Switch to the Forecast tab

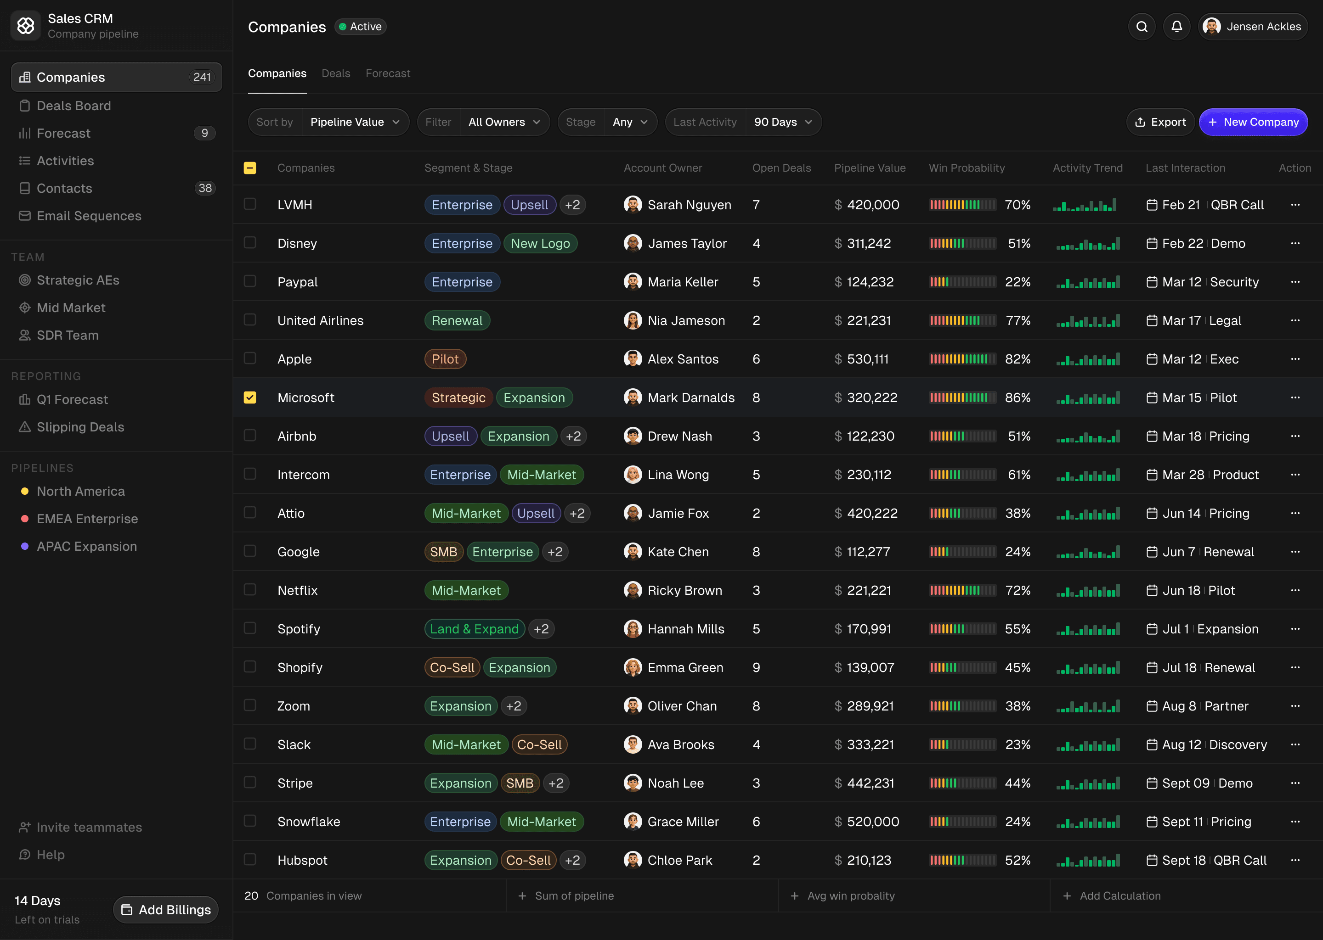pyautogui.click(x=388, y=73)
